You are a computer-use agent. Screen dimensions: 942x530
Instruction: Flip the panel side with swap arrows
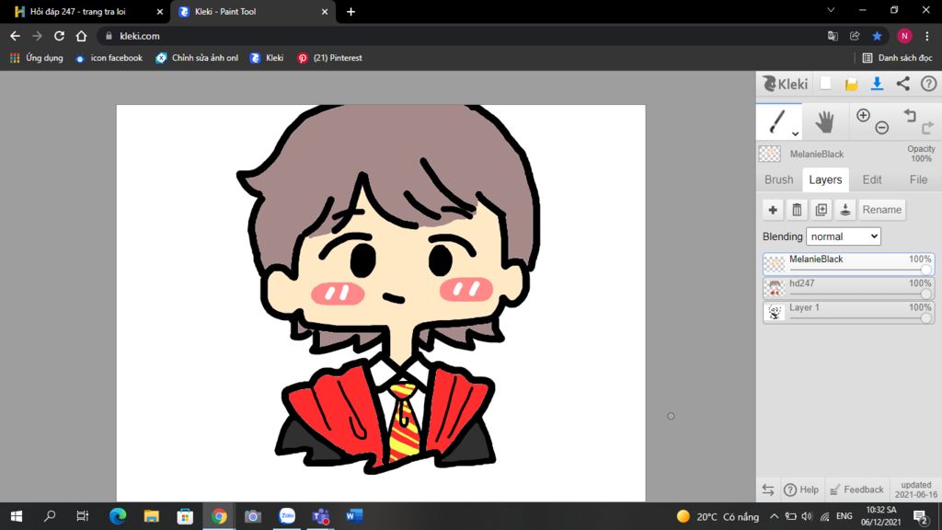point(768,490)
